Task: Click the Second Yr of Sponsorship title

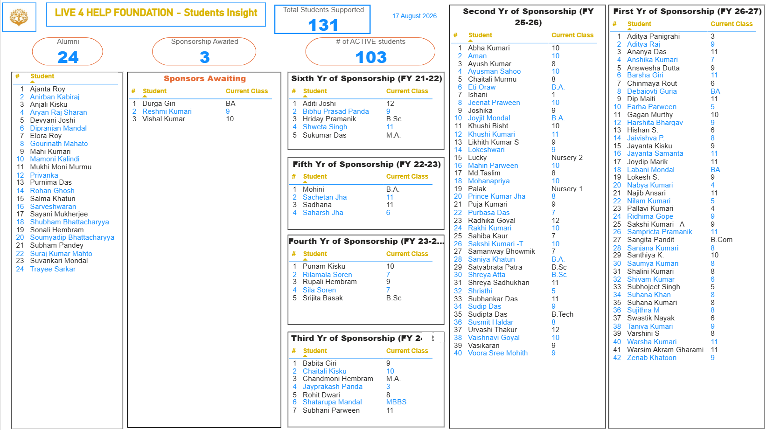Action: (528, 17)
